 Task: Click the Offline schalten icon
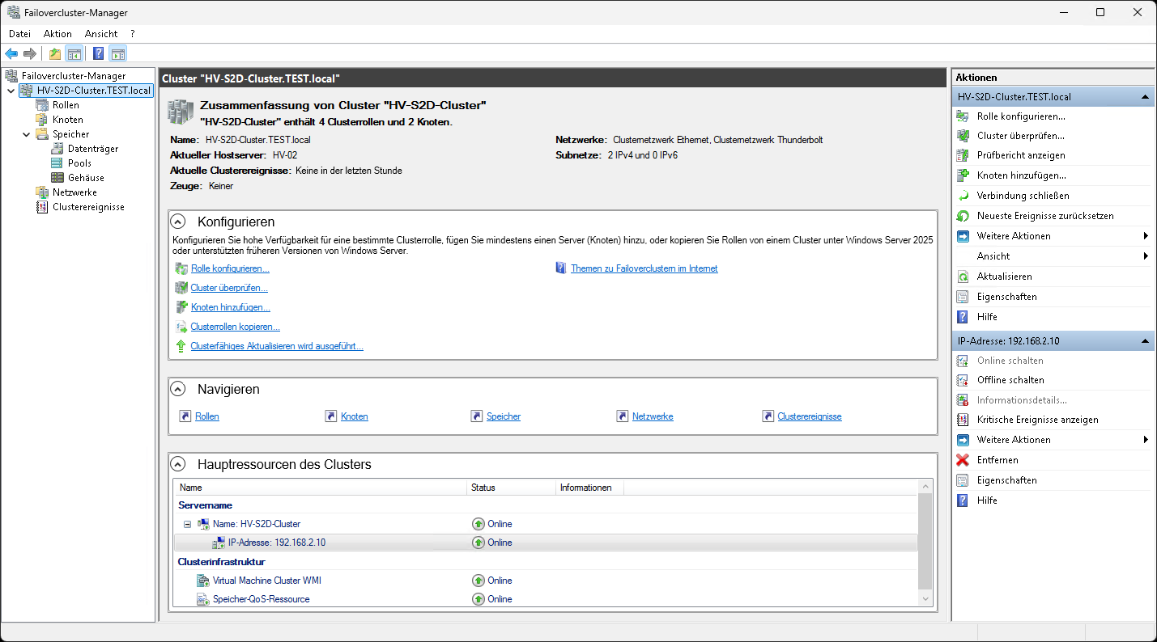(x=963, y=380)
